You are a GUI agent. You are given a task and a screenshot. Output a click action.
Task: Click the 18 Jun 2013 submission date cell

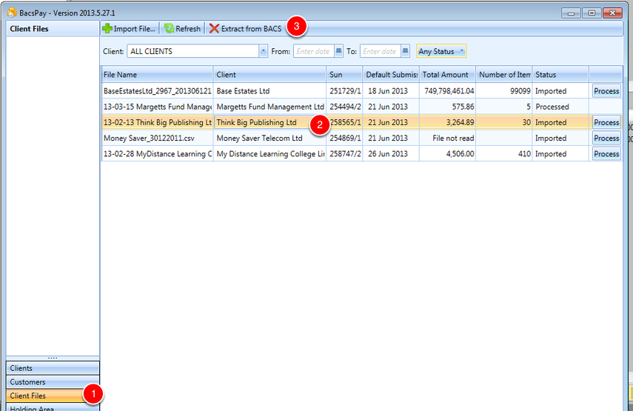pyautogui.click(x=391, y=91)
